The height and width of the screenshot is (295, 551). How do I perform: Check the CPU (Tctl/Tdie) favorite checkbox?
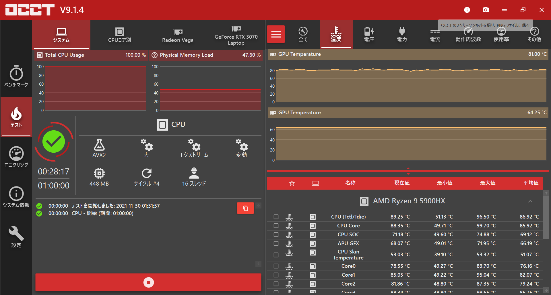[276, 217]
